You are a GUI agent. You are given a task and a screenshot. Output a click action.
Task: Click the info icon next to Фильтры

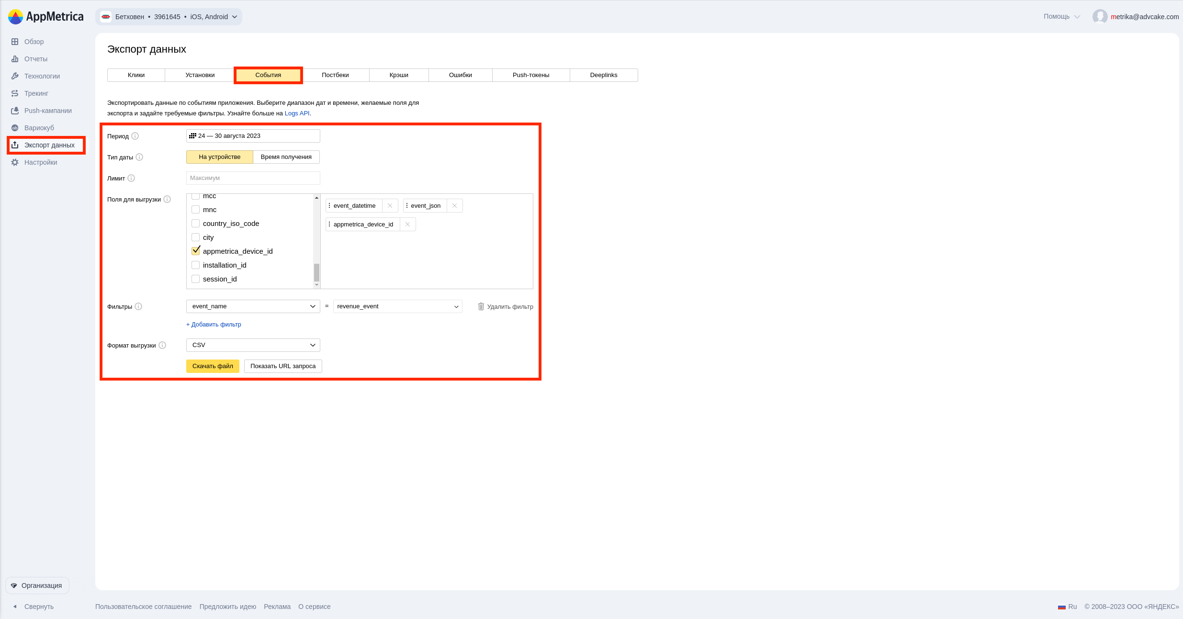138,306
